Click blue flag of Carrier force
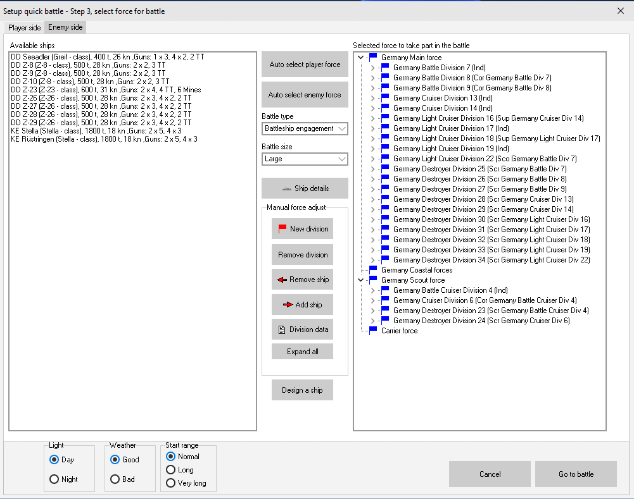Viewport: 634px width, 499px height. click(x=373, y=330)
